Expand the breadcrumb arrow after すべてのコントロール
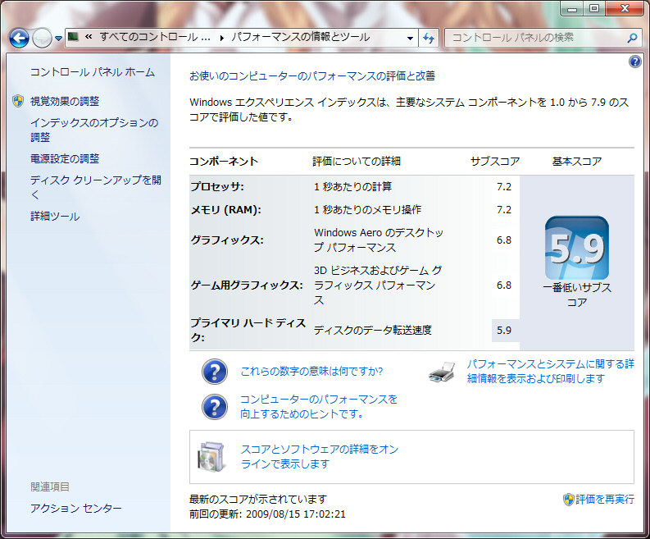This screenshot has height=539, width=650. (x=220, y=38)
